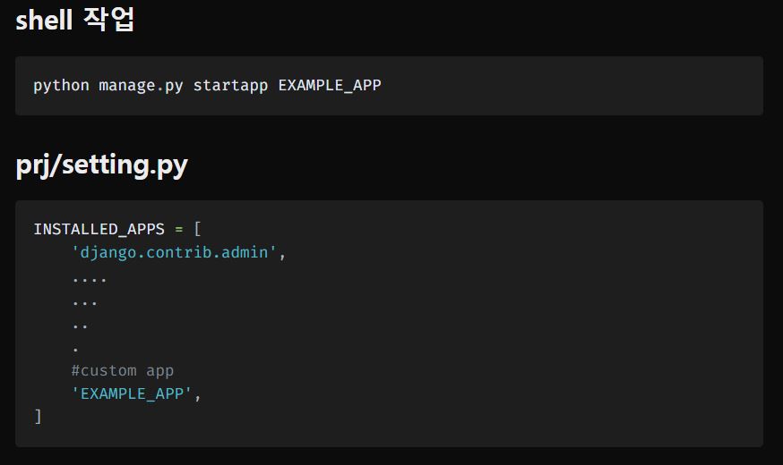Screen dimensions: 783x465
Task: Click the "prj/setting.py" heading
Action: click(x=101, y=165)
